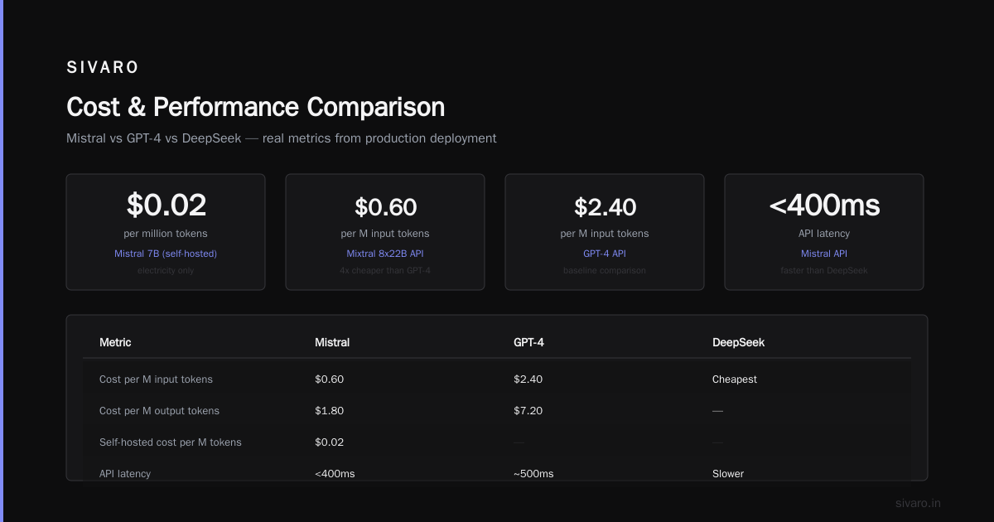The height and width of the screenshot is (522, 994).
Task: Select the $0.60 stat card value
Action: pos(385,206)
